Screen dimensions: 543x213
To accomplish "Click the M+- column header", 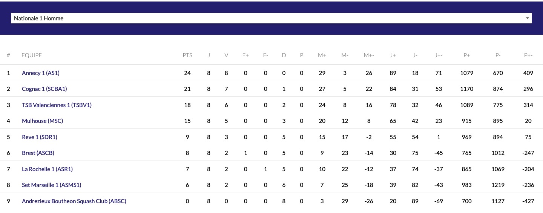I will point(369,55).
